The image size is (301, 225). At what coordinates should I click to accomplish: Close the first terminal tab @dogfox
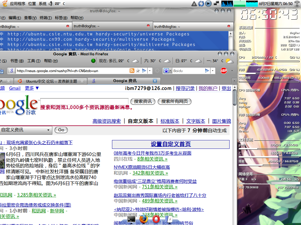pyautogui.click(x=68, y=26)
